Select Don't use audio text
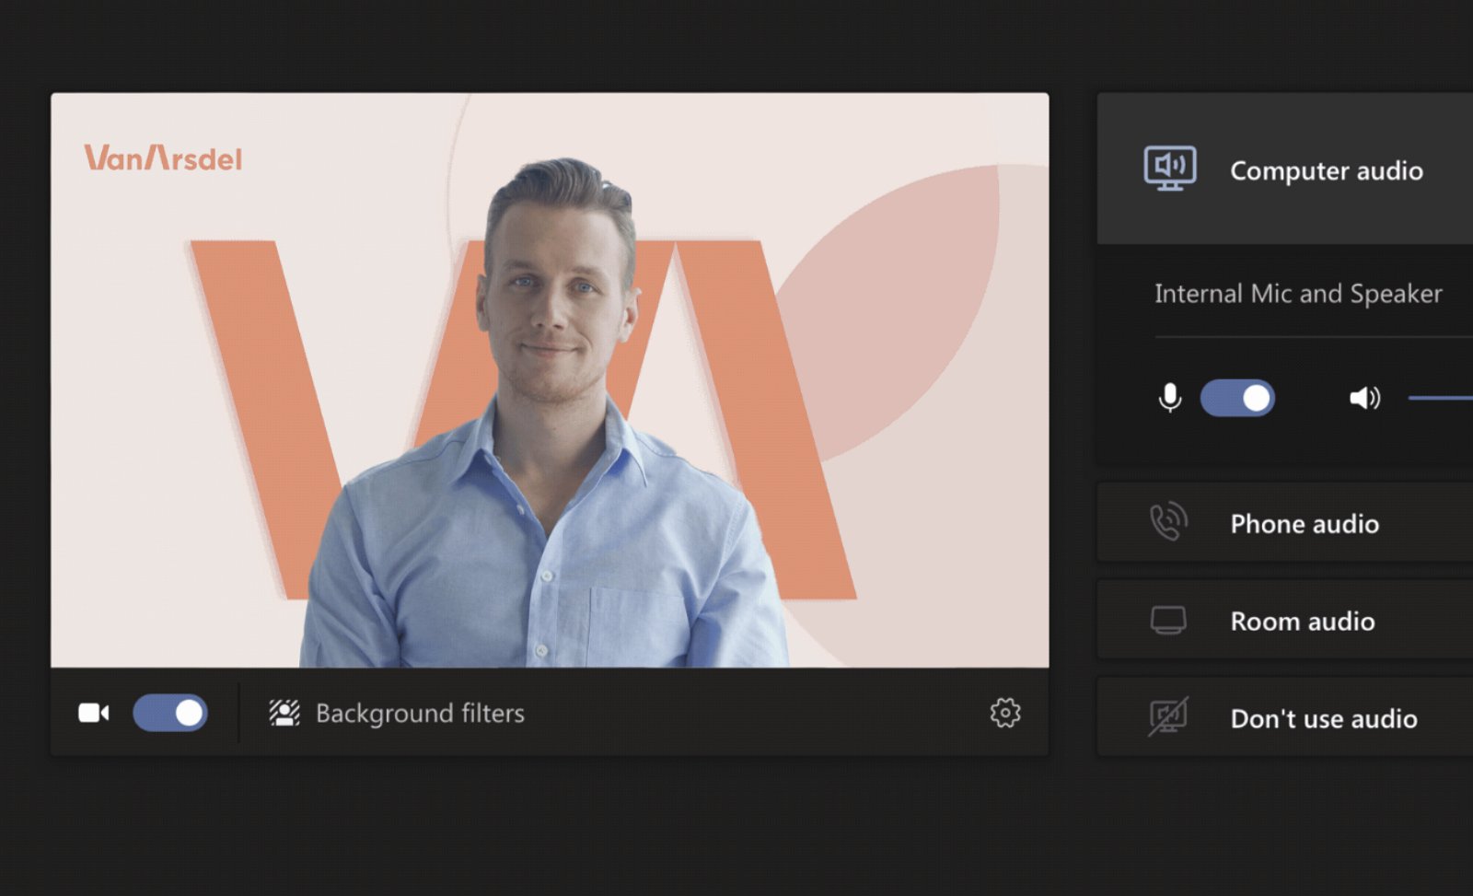Screen dimensions: 1473x896 (x=1324, y=719)
